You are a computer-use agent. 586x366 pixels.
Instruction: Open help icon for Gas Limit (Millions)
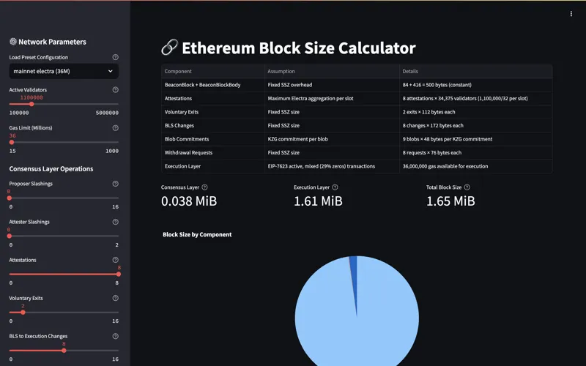point(116,127)
